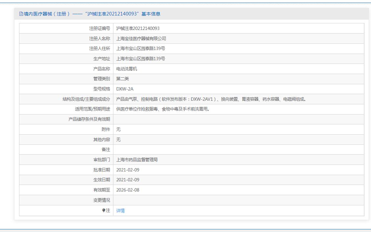Screen dimensions: 371x232
Task: Click registration number 沪械注准20212140093 in the table
Action: (138, 28)
